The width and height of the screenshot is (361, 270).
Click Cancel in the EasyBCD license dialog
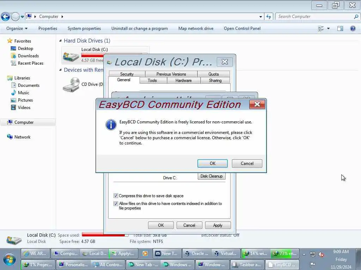click(x=247, y=163)
